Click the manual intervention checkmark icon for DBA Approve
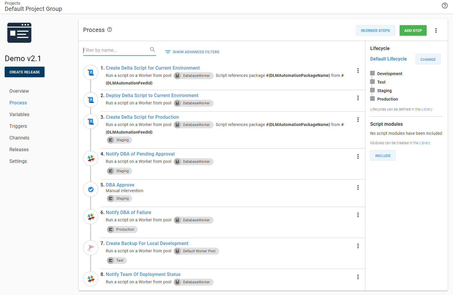453x295 pixels. 91,189
